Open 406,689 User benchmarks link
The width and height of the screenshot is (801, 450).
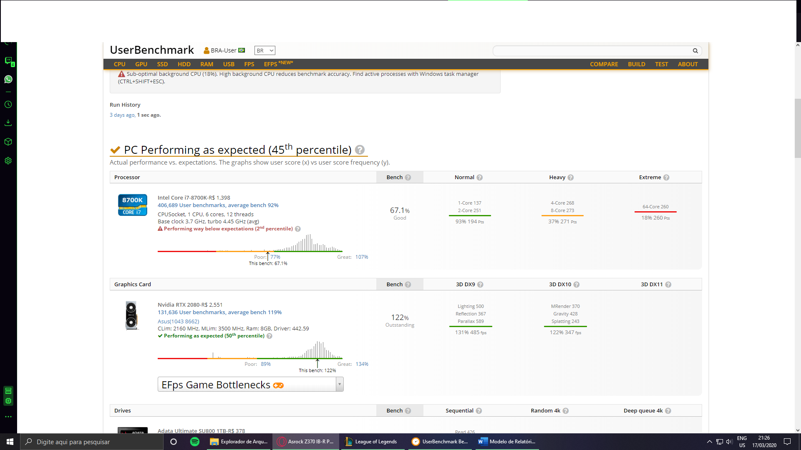[218, 205]
